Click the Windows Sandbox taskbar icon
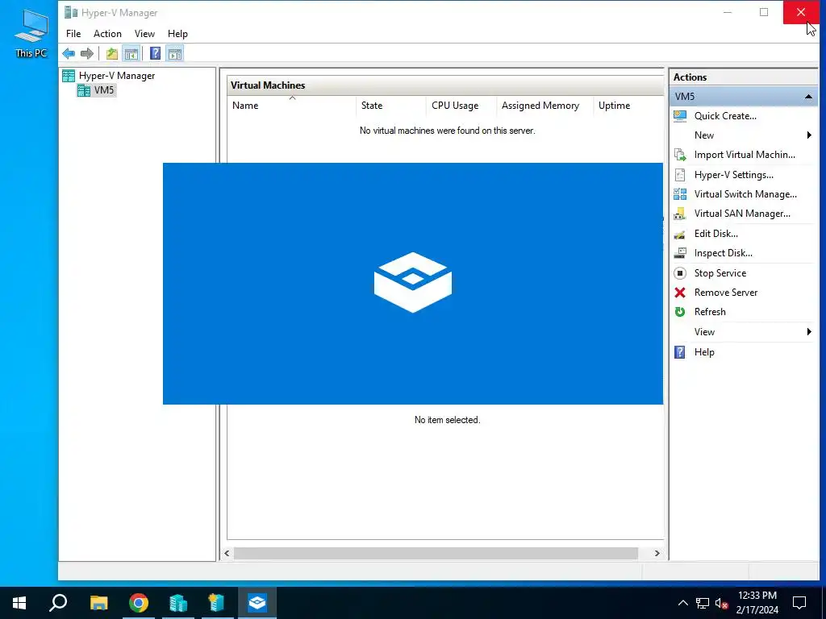This screenshot has width=826, height=619. pyautogui.click(x=257, y=603)
